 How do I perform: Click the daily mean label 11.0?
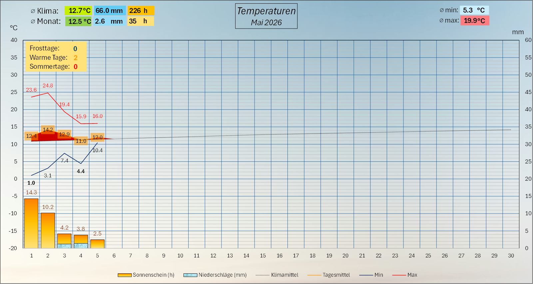click(x=81, y=141)
